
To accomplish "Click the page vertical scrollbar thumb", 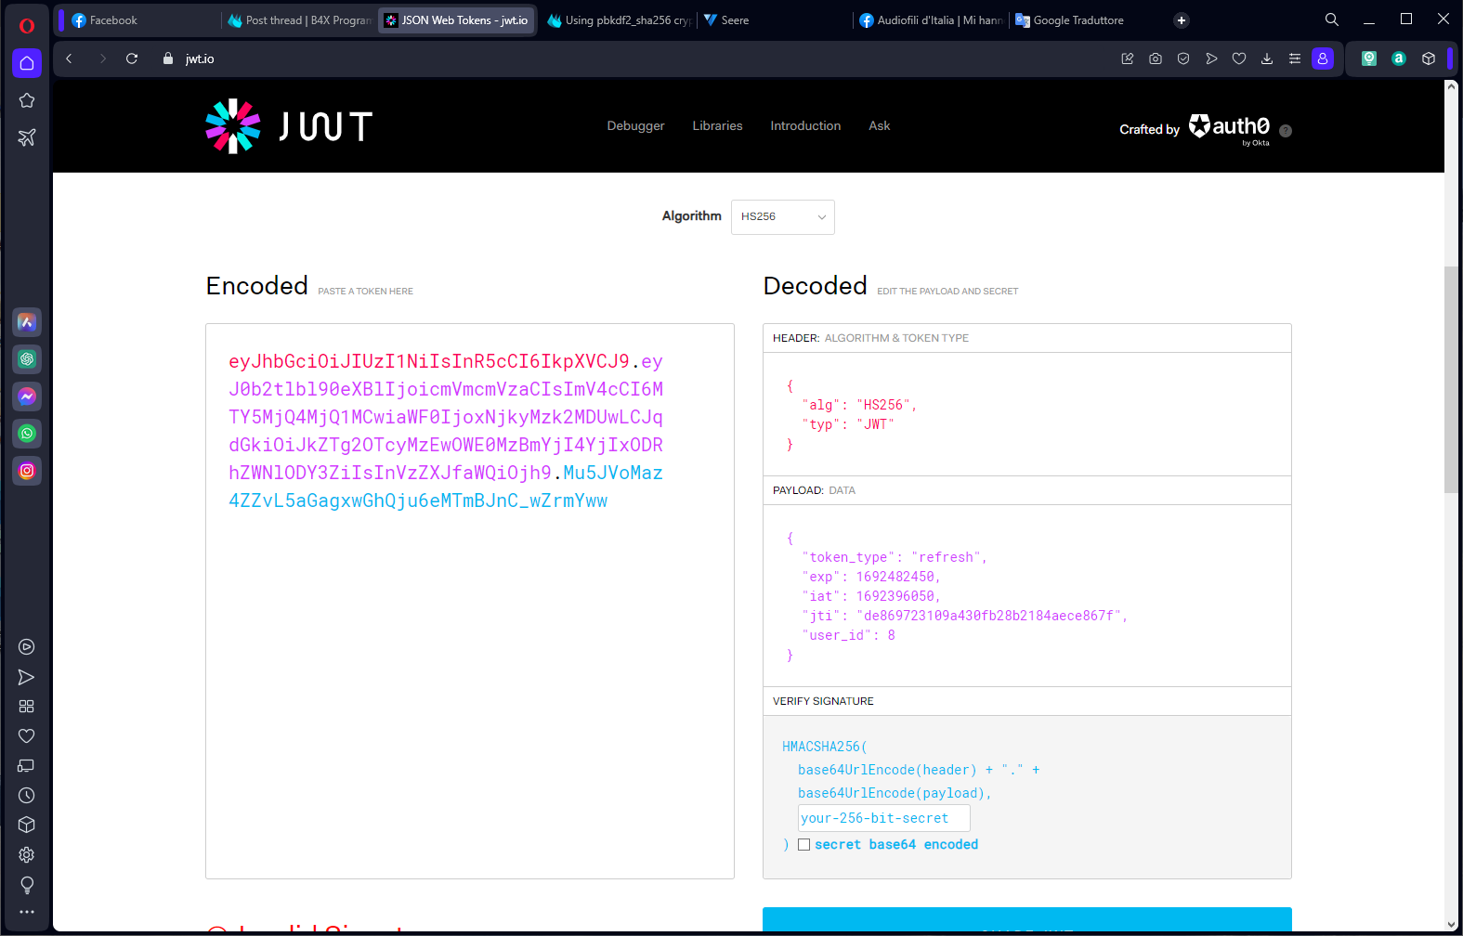I will (1451, 379).
